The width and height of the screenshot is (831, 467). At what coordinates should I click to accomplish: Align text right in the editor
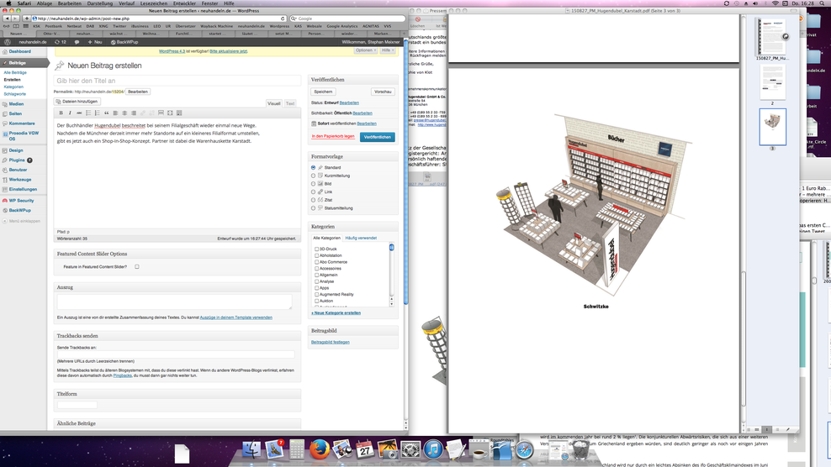click(134, 113)
